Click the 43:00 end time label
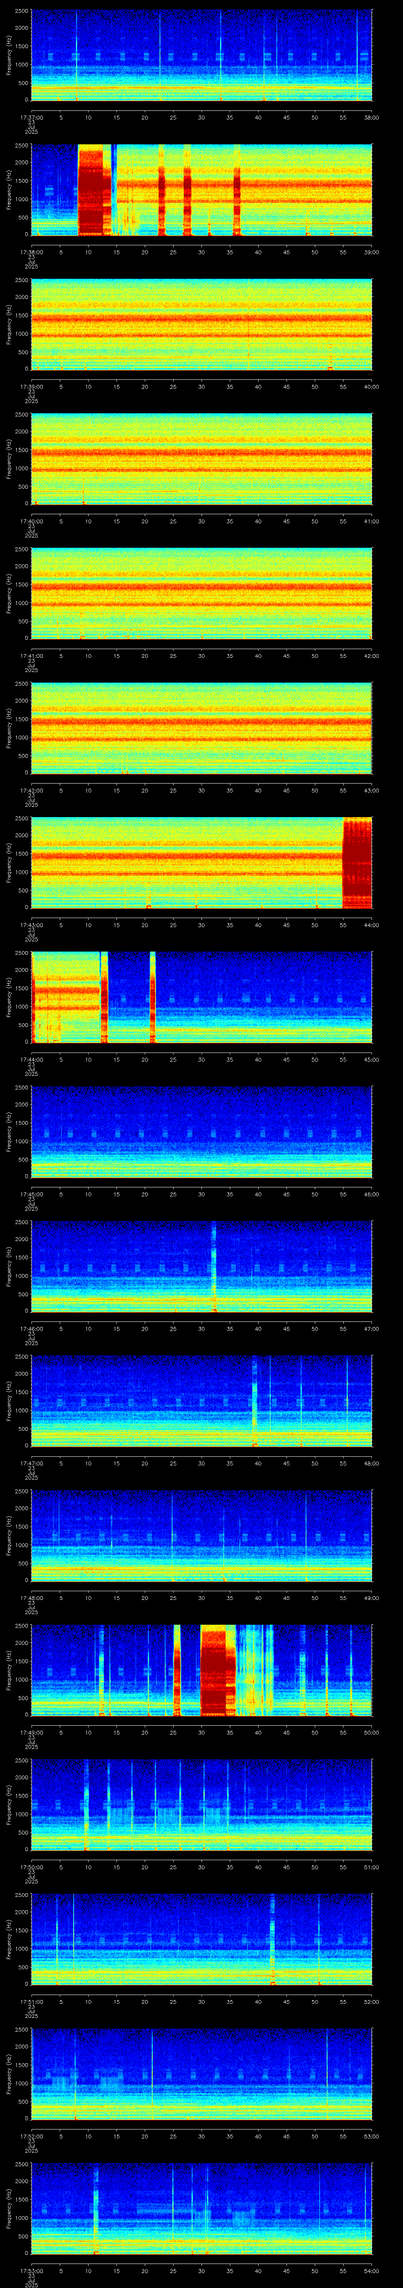Viewport: 403px width, 2288px height. pos(371,791)
